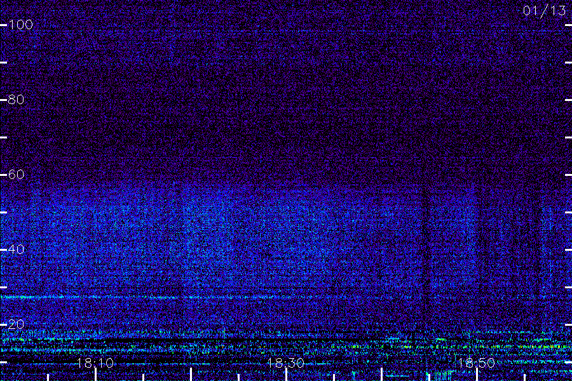This screenshot has width=572, height=381.
Task: Click the 18:30 time label
Action: pos(285,363)
